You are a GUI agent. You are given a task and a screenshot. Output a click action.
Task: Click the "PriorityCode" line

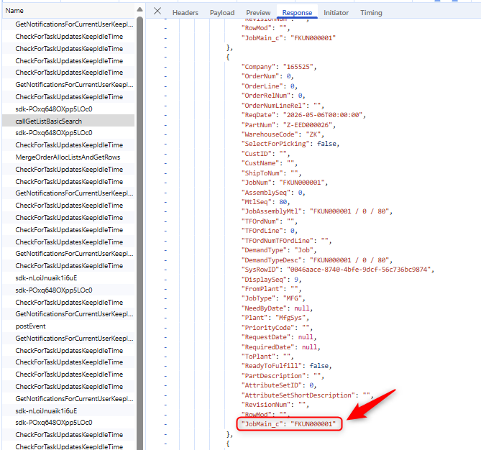277,328
